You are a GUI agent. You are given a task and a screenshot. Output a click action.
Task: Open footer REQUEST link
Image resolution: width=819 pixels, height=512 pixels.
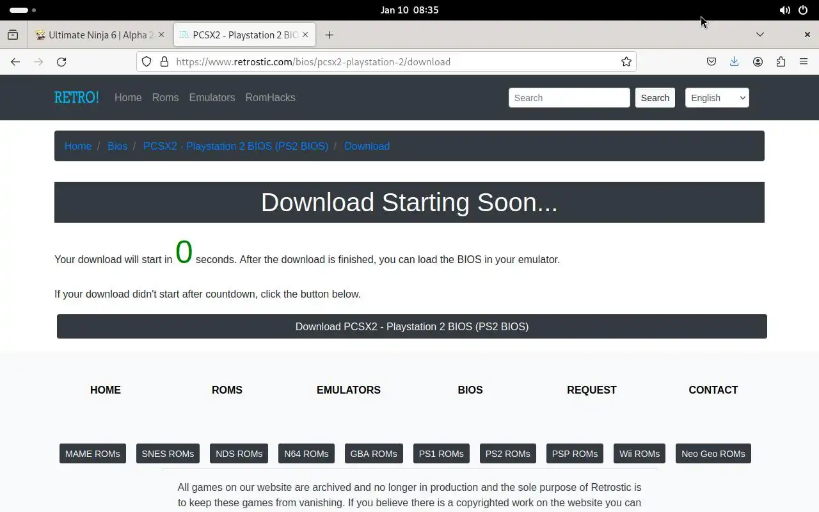tap(592, 390)
